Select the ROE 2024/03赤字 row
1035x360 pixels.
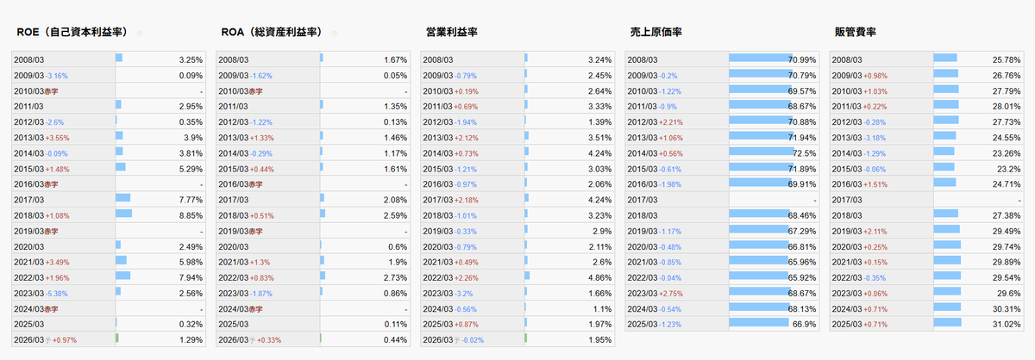click(x=109, y=307)
